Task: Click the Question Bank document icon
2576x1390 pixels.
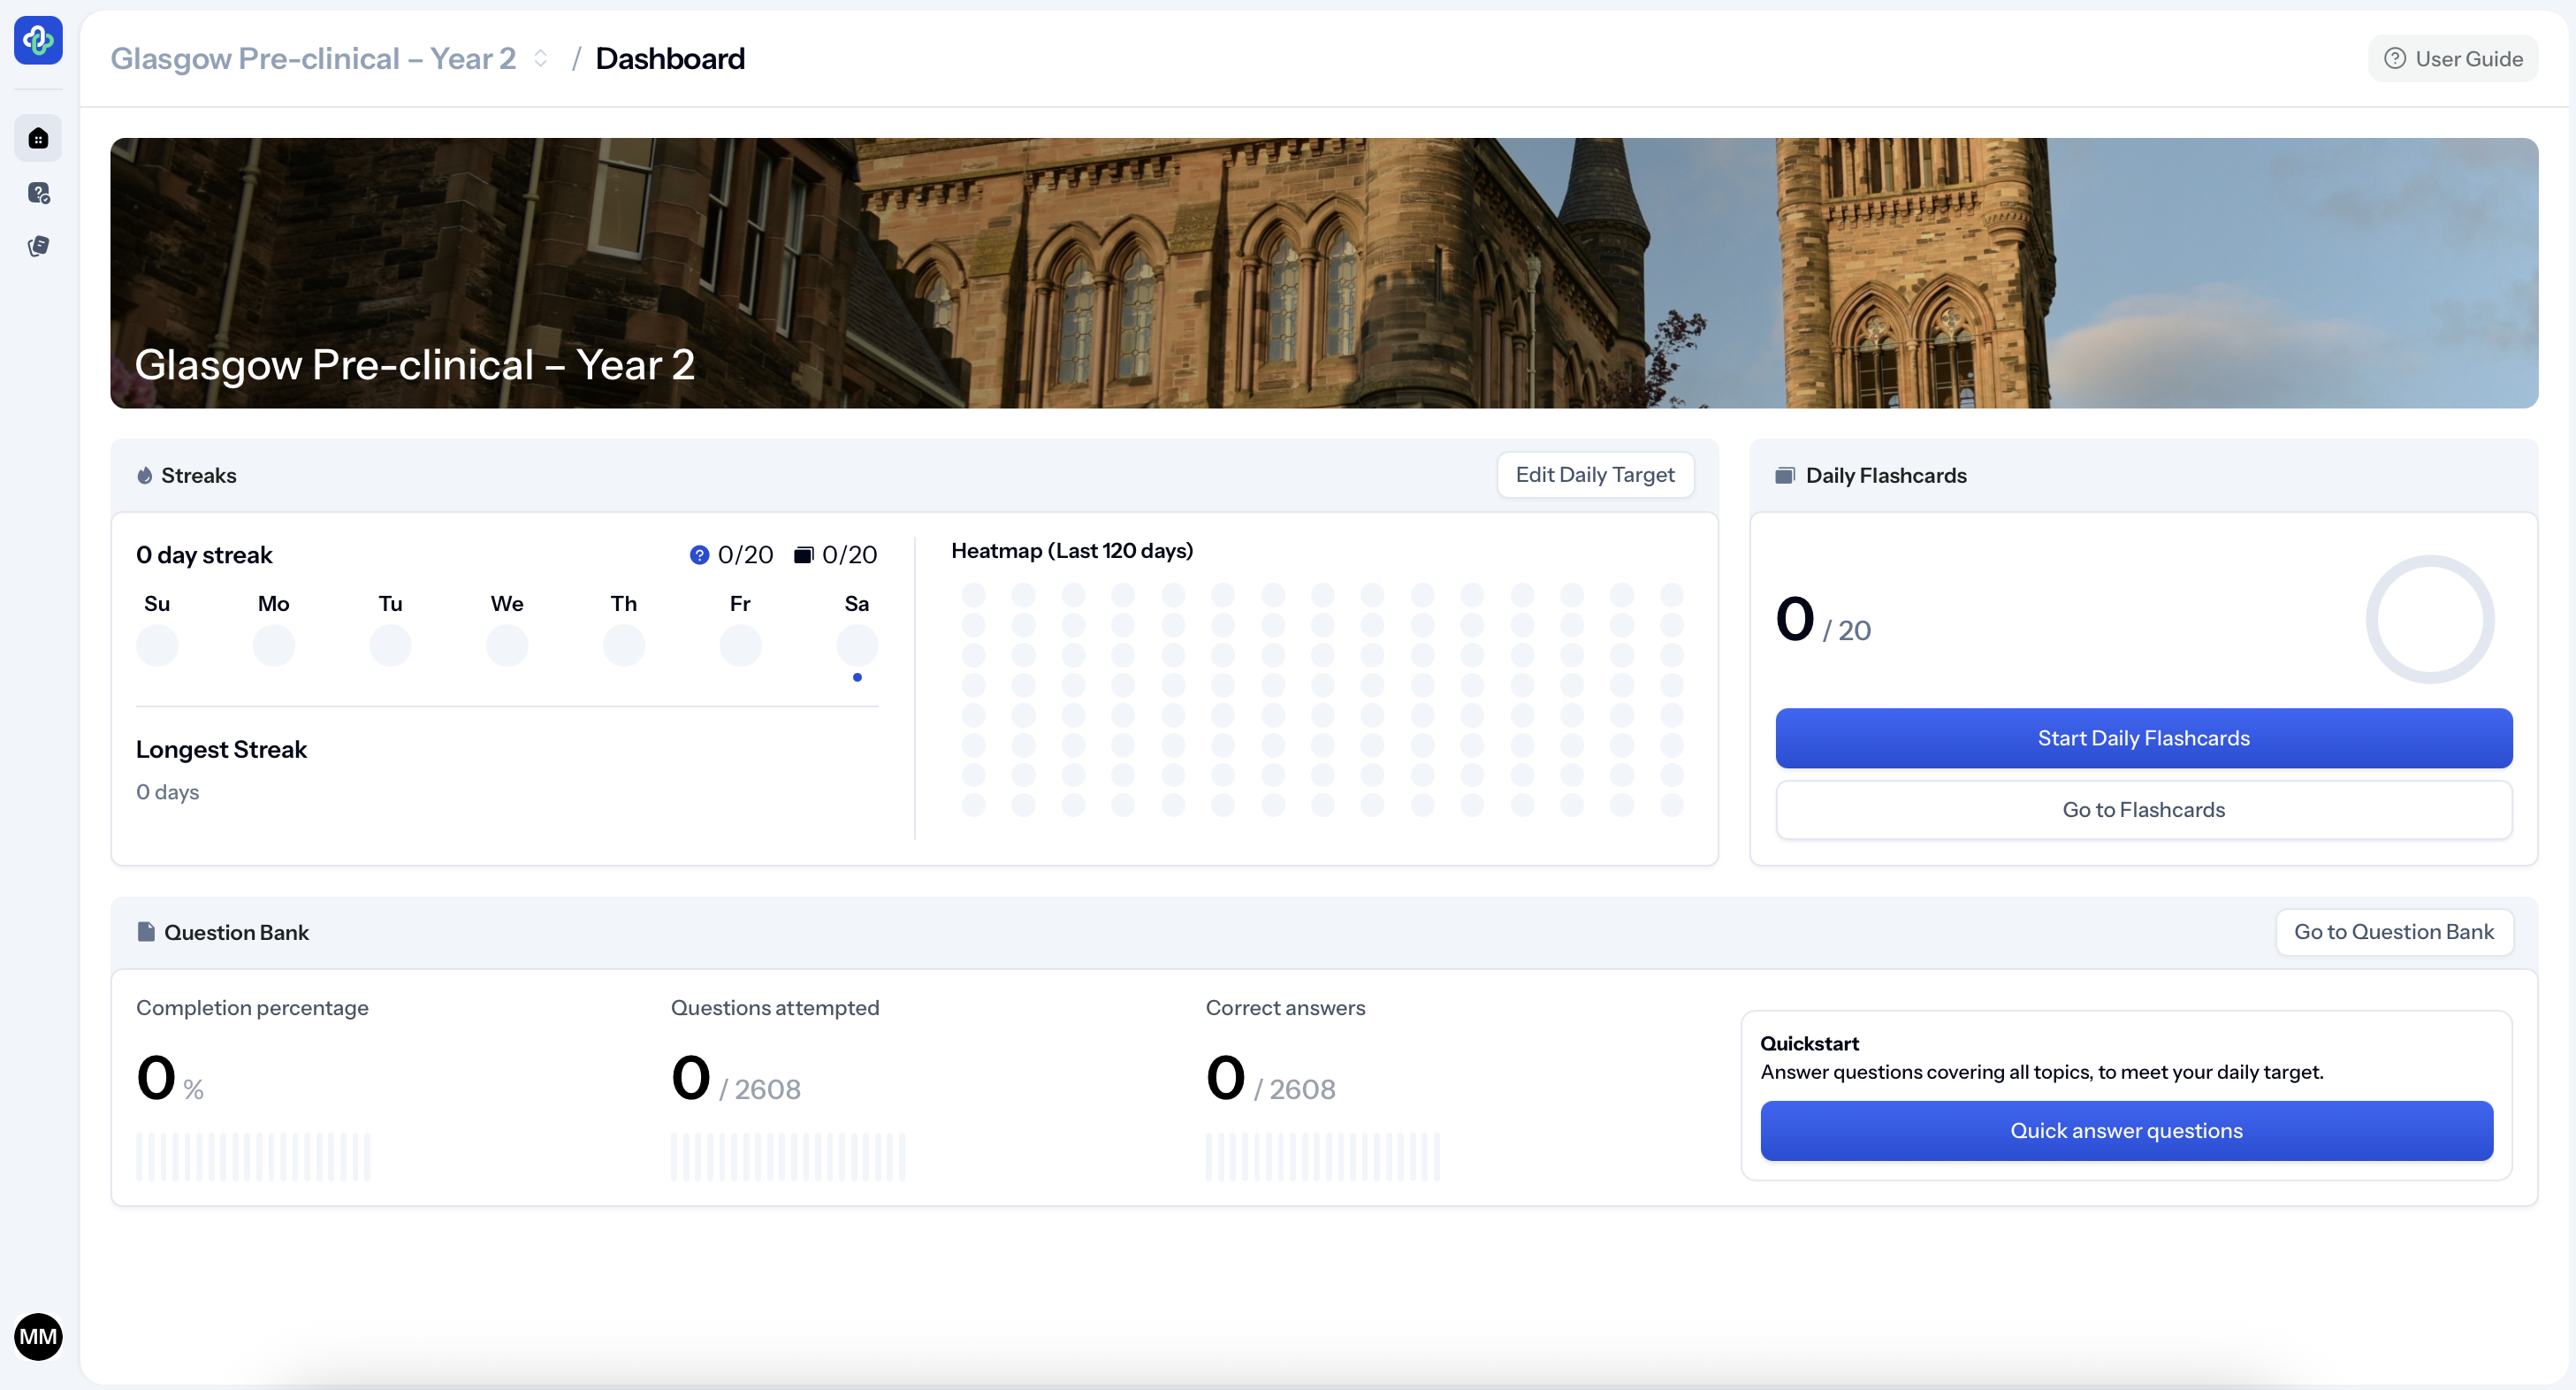Action: click(146, 932)
